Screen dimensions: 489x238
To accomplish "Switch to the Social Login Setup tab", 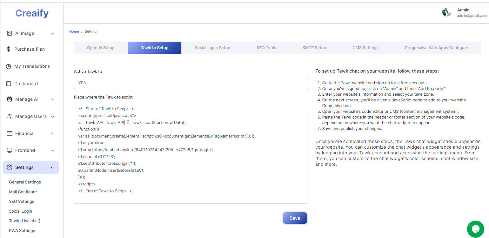I will pos(212,48).
